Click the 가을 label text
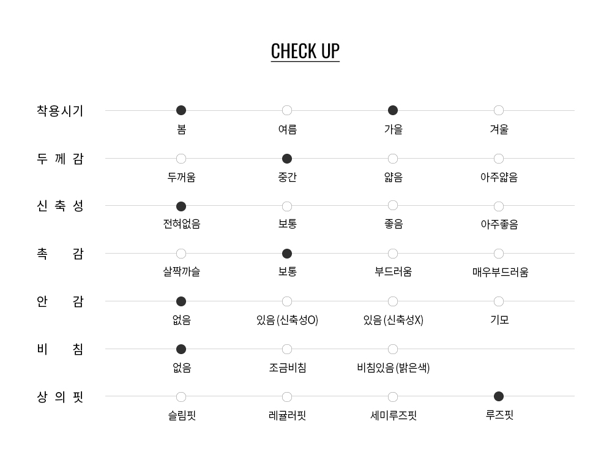 (393, 129)
